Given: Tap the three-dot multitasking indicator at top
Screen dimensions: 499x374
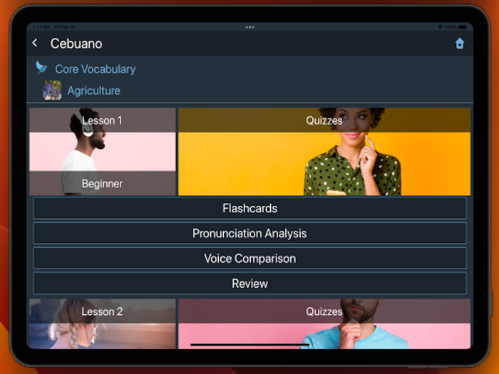Looking at the screenshot, I should [x=249, y=27].
